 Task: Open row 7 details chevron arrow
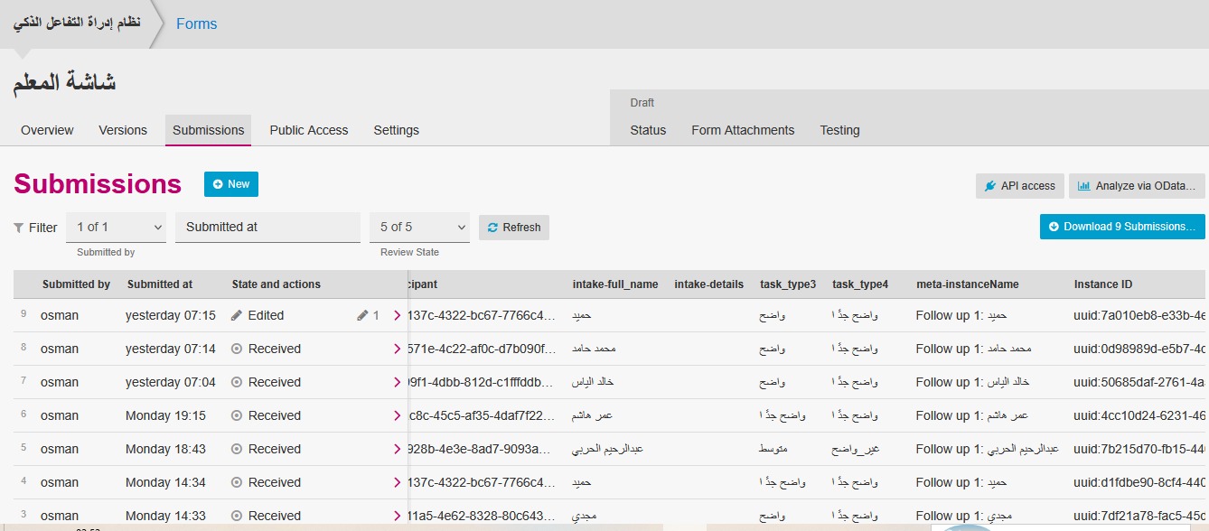coord(397,382)
